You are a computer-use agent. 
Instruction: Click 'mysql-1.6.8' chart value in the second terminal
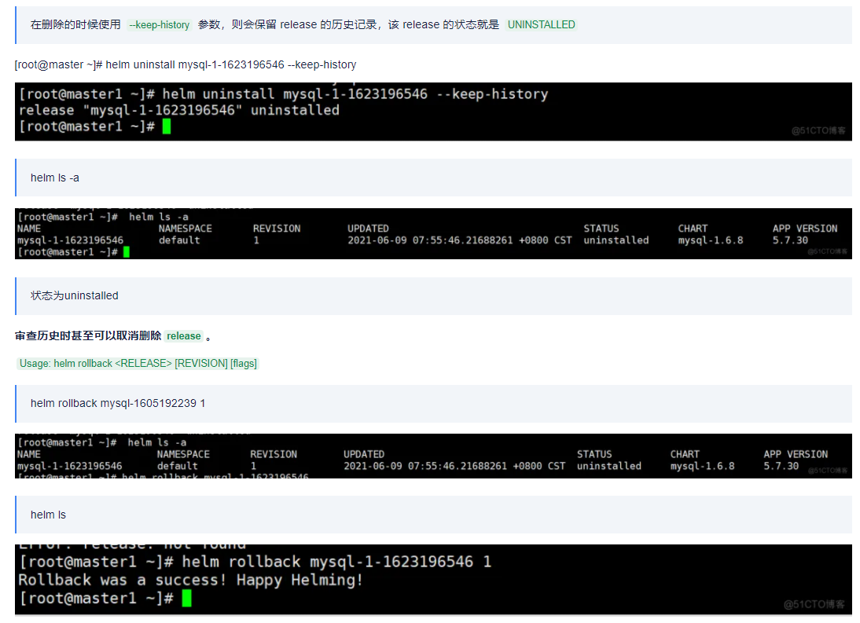711,240
